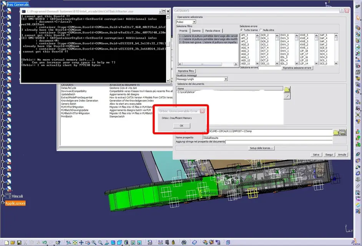The image size is (362, 246).
Task: Select the Tutto tranne radio button
Action: pos(241,30)
